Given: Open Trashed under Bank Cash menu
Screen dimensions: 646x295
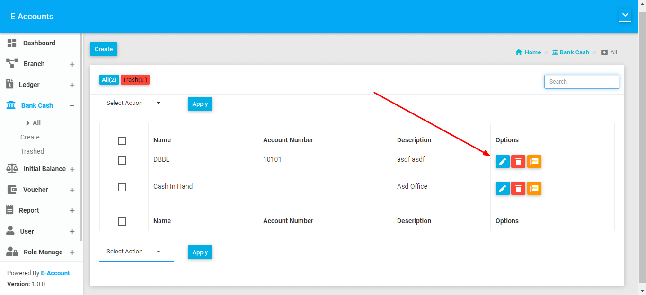Looking at the screenshot, I should 32,151.
